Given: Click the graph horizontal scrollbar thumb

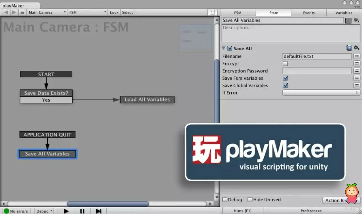Looking at the screenshot, I should pyautogui.click(x=108, y=204).
